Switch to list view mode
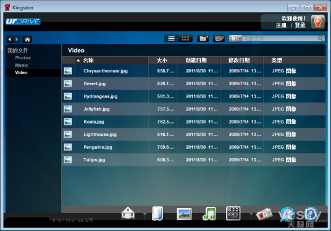Viewport: 331px width, 231px height. (x=172, y=39)
